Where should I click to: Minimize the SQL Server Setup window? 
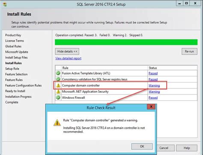(179, 3)
